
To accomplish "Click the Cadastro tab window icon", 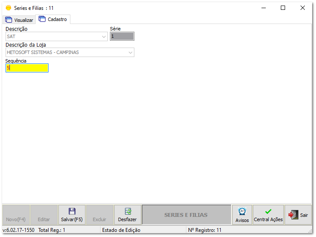I will coord(42,19).
